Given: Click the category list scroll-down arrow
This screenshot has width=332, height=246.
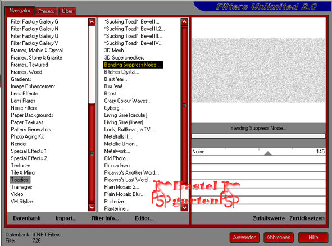Looking at the screenshot, I should pyautogui.click(x=92, y=207).
